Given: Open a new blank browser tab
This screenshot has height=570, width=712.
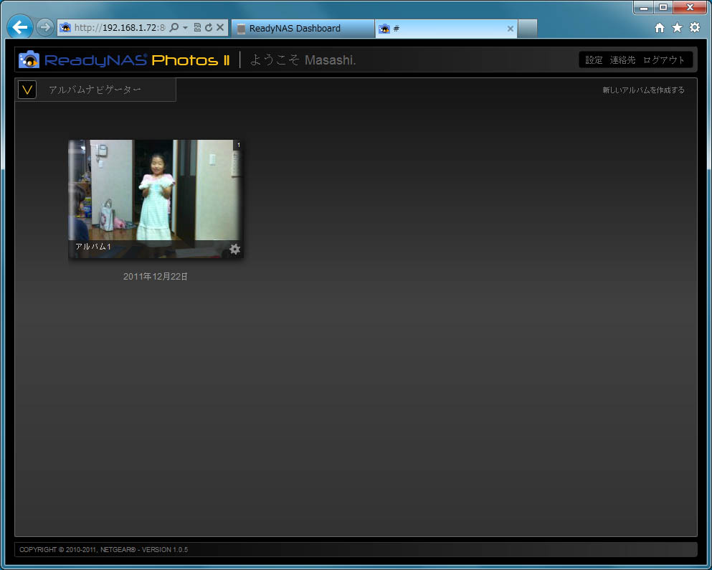Looking at the screenshot, I should point(527,29).
